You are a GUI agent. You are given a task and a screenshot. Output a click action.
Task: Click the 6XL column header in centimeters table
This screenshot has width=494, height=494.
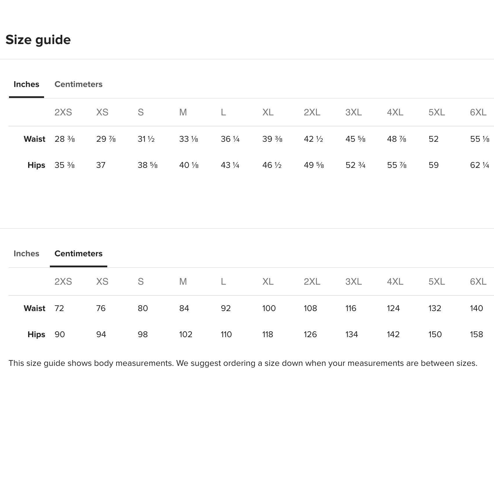coord(478,281)
